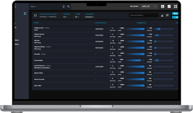Viewport: 193px width, 113px height.
Task: Open contact Fabiana Tavares
Action: click(39, 34)
